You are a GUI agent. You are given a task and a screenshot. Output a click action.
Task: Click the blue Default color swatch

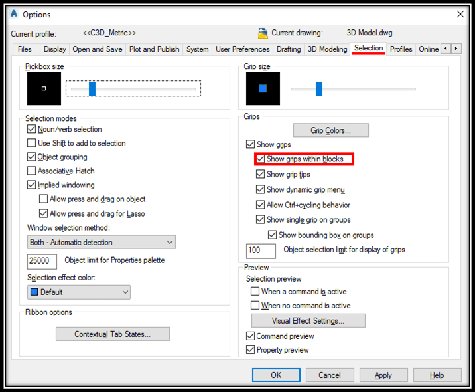34,292
